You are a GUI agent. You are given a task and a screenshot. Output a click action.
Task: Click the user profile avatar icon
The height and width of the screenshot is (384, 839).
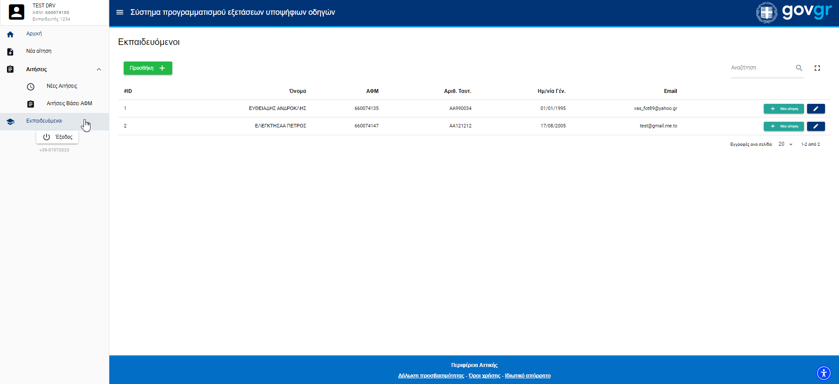(x=17, y=12)
